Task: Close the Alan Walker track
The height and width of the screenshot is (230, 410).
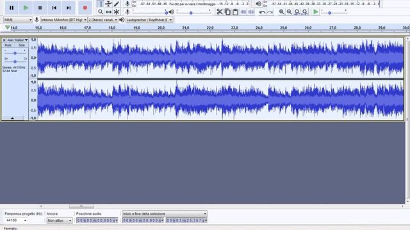Action: click(x=4, y=40)
